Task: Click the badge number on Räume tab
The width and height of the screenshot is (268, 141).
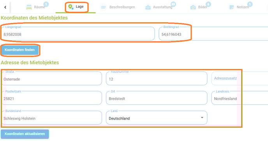Action: pos(46,4)
